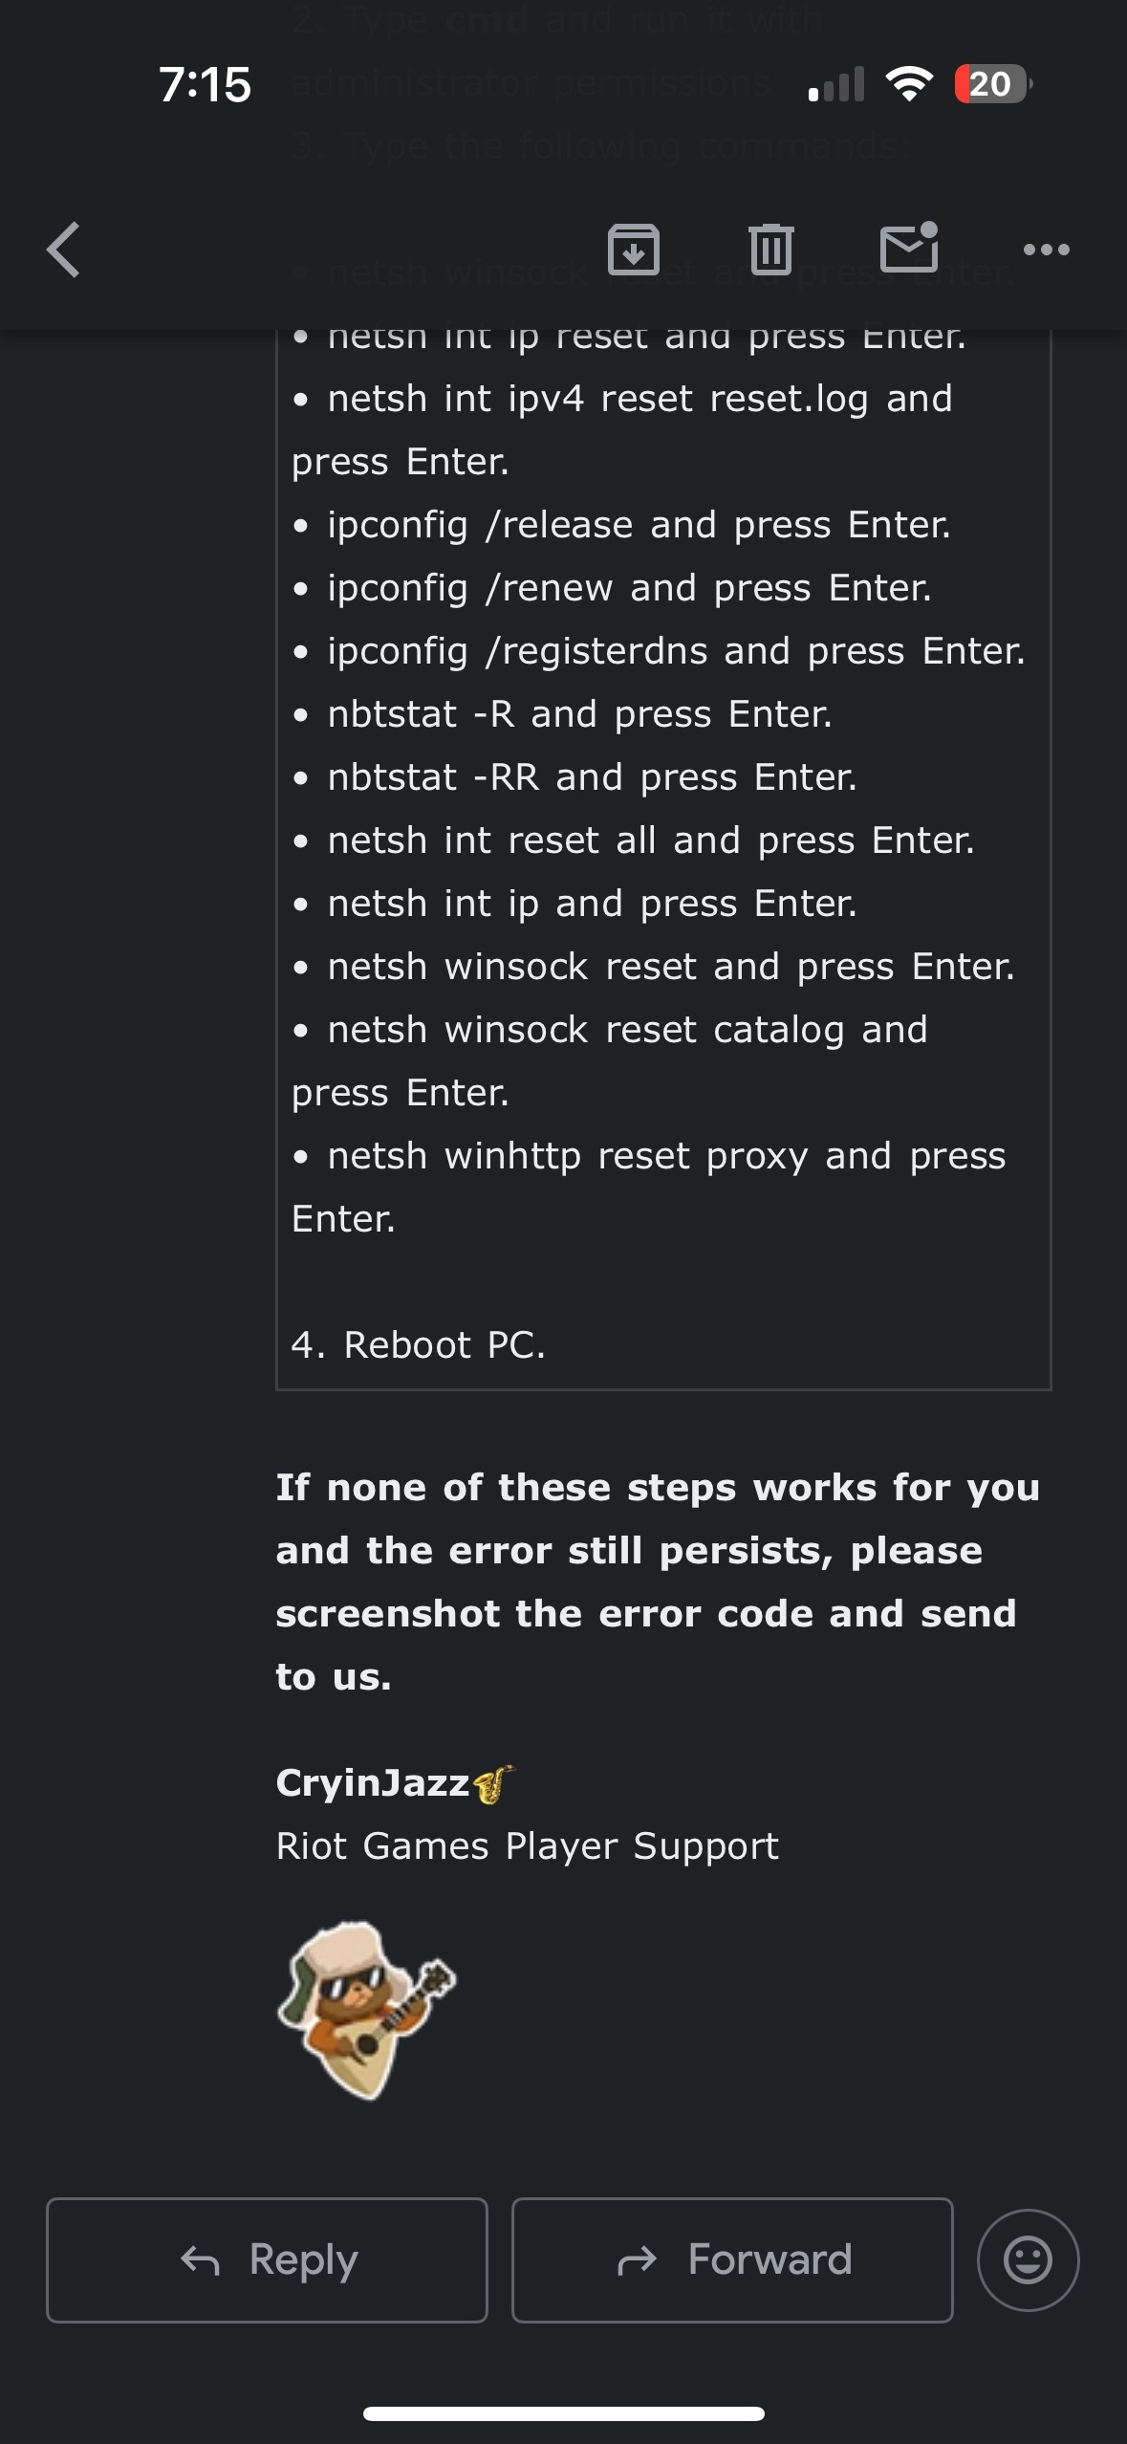Archive this email
This screenshot has height=2444, width=1127.
point(634,251)
